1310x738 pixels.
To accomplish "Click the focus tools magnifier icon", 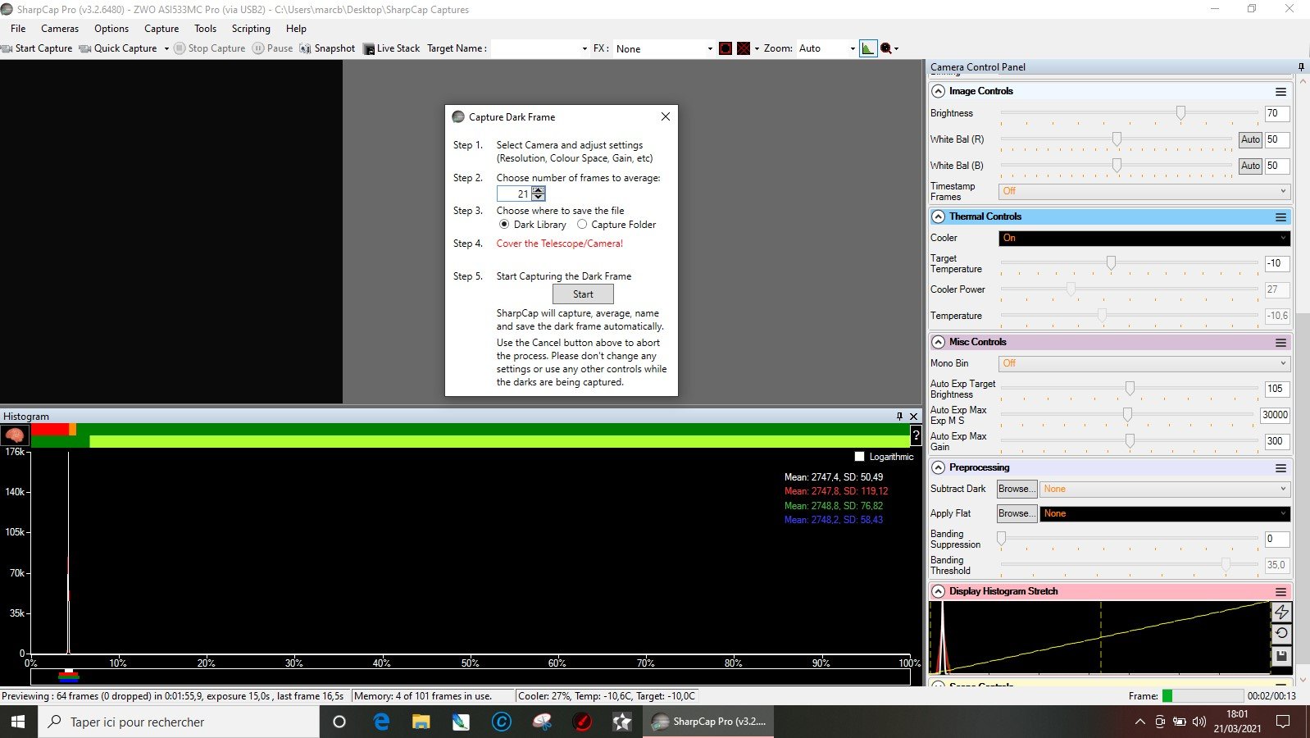I will coord(886,48).
